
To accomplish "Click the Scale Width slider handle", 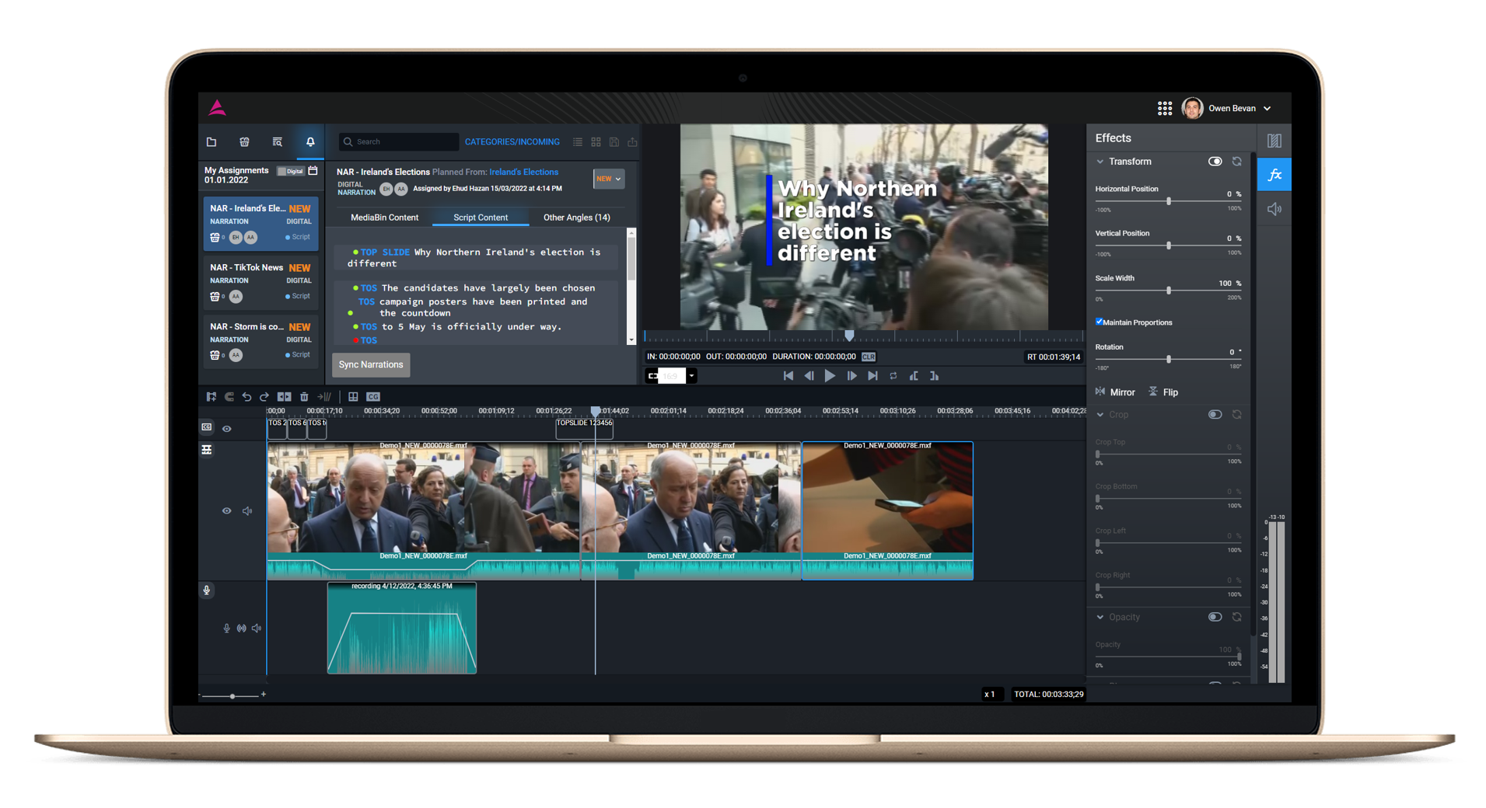I will click(1168, 291).
